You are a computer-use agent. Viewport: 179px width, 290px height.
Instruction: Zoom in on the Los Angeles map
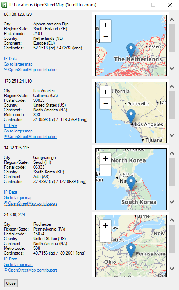[105, 92]
